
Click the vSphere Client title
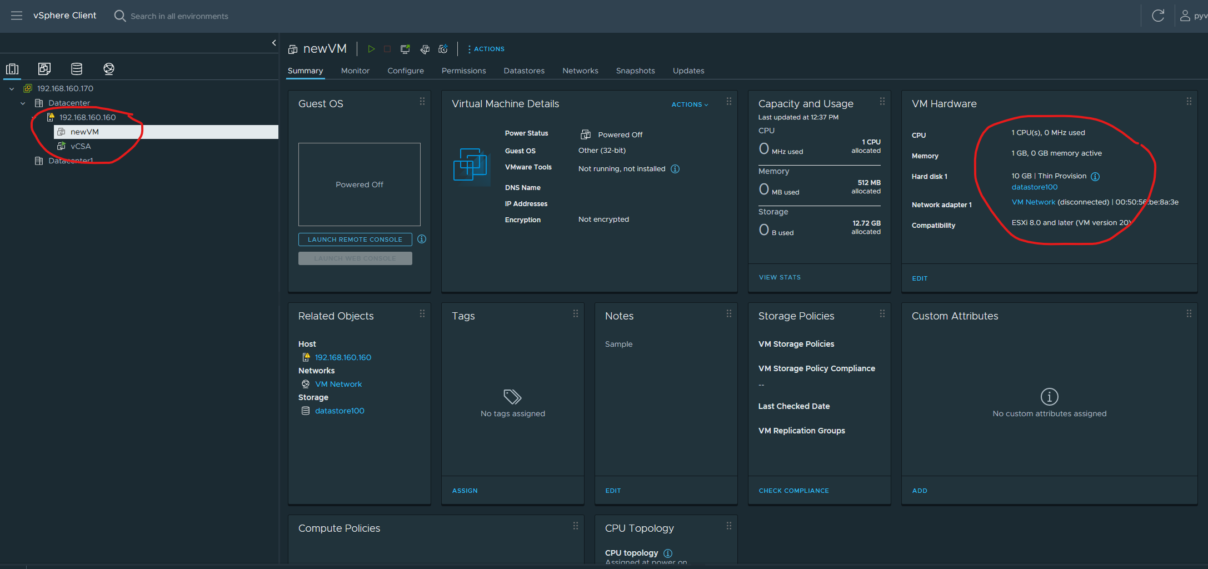[64, 16]
